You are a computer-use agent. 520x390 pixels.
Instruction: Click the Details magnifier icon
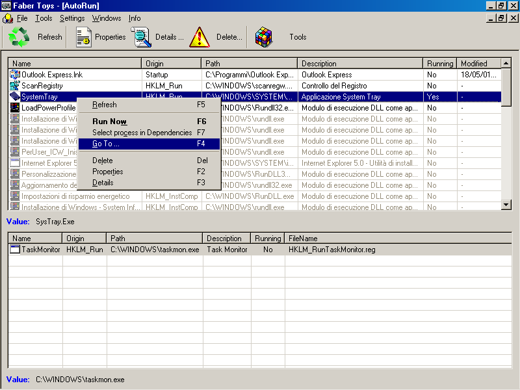click(142, 37)
